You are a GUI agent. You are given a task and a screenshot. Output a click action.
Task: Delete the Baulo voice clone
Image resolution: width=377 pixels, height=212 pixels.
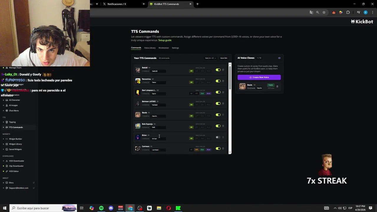tap(277, 86)
